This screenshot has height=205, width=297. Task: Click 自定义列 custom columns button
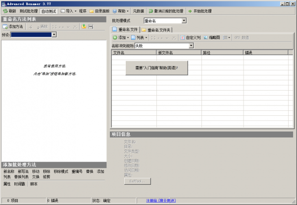click(191, 37)
